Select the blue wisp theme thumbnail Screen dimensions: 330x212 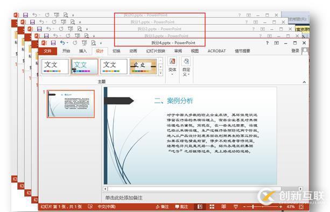click(84, 66)
